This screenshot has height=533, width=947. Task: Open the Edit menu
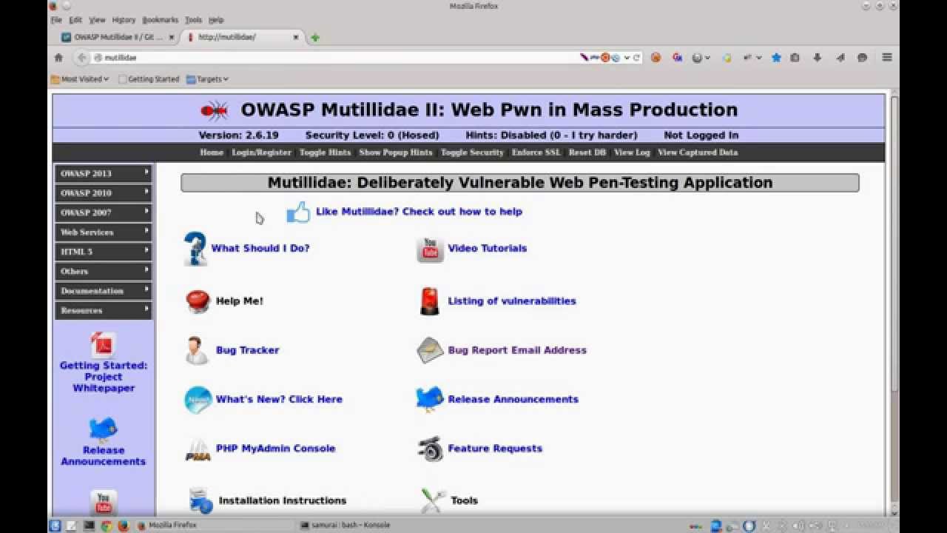tap(75, 20)
